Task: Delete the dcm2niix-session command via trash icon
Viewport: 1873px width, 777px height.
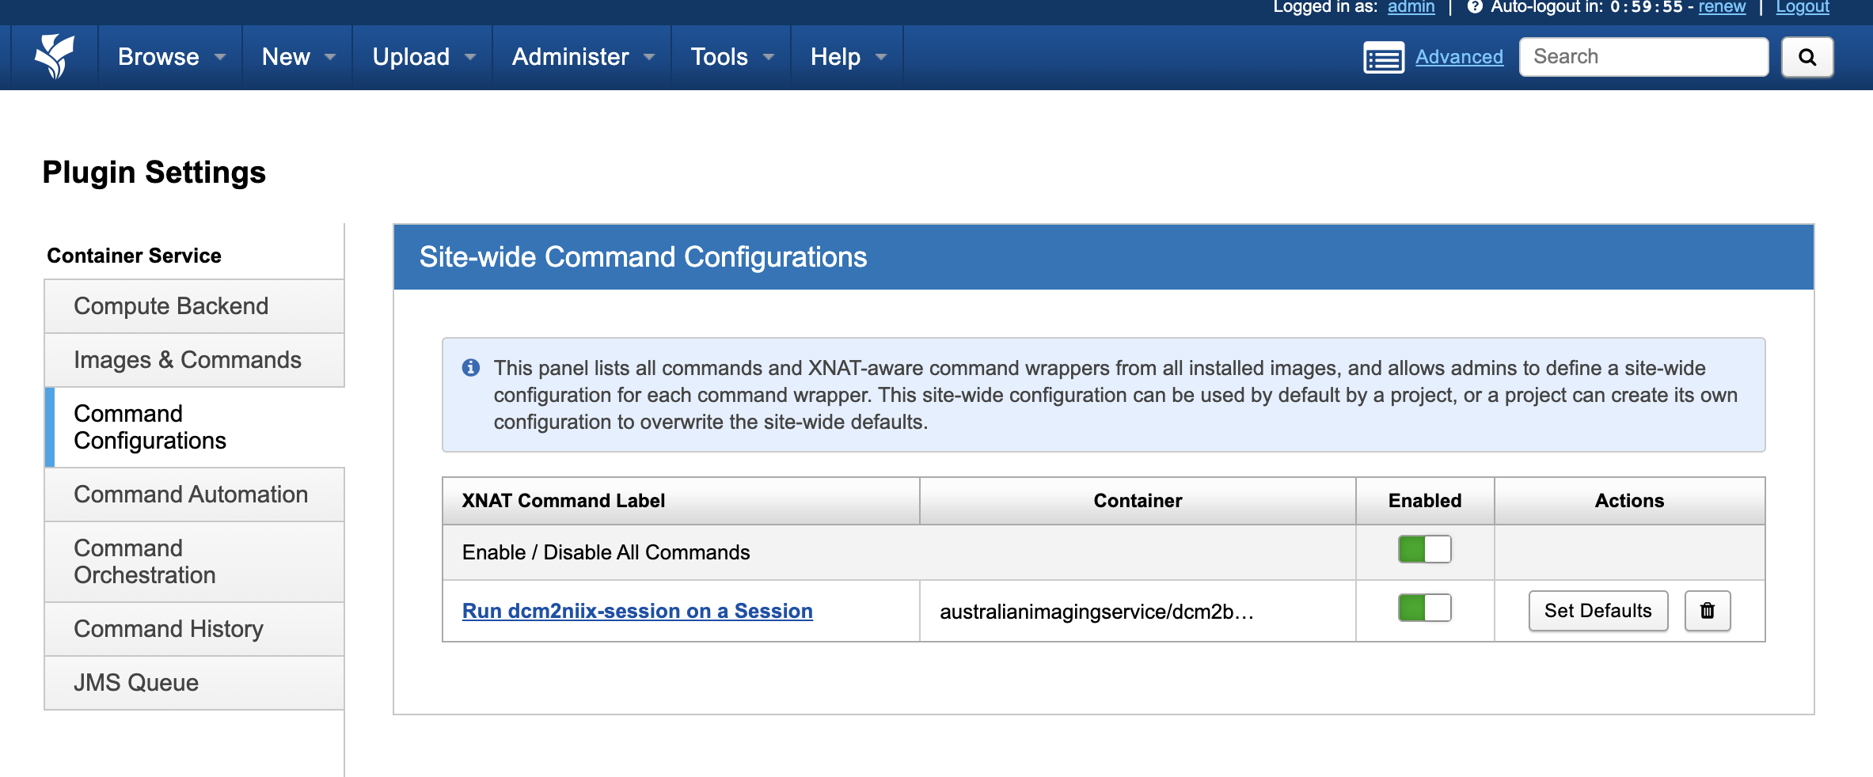Action: 1708,611
